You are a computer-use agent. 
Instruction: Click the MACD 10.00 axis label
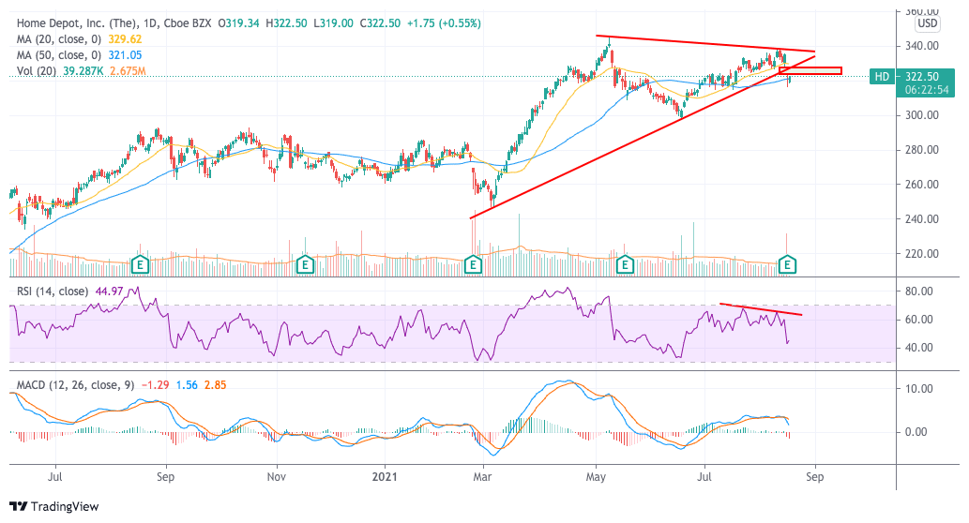click(919, 389)
